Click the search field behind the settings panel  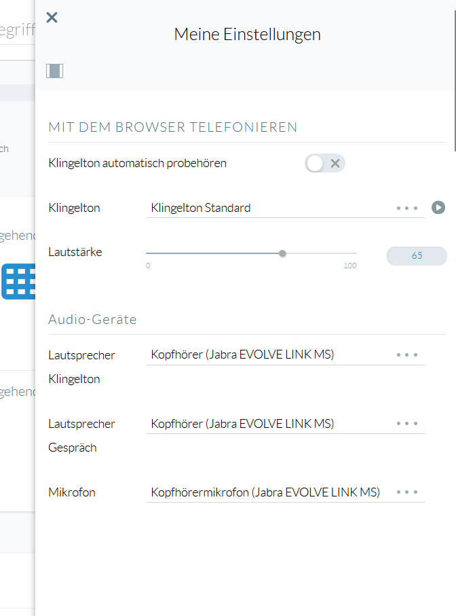pyautogui.click(x=17, y=31)
